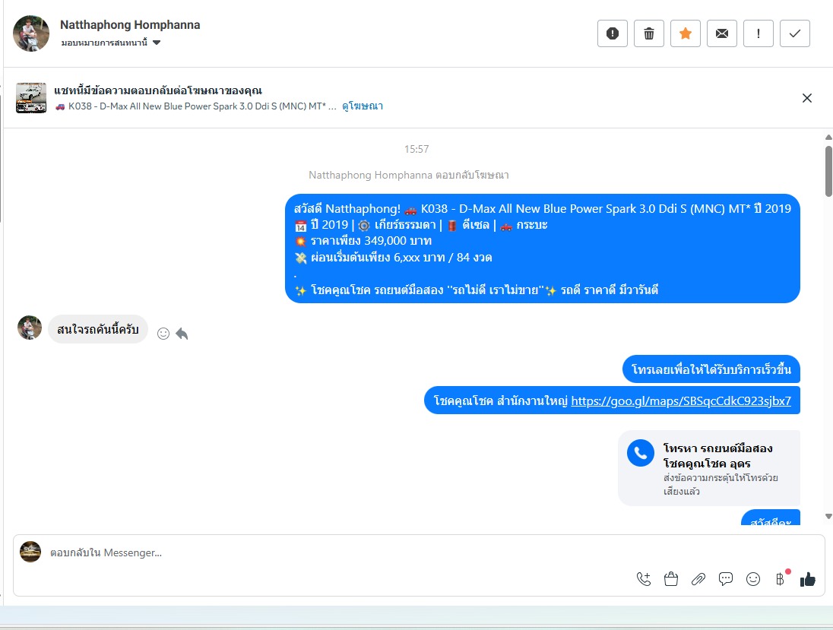This screenshot has width=833, height=630.
Task: Click the chat scrollbar up arrow
Action: pyautogui.click(x=828, y=137)
